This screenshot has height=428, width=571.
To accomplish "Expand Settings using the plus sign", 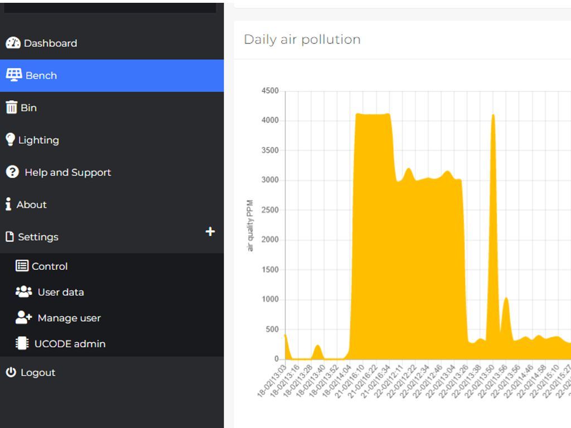I will click(210, 232).
